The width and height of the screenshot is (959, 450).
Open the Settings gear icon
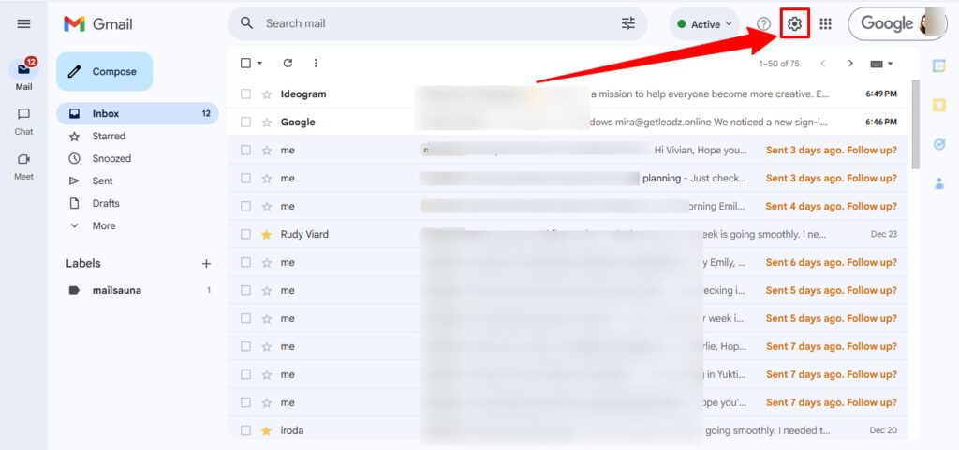[x=794, y=24]
